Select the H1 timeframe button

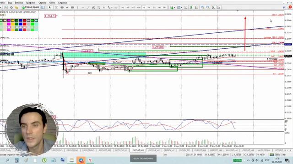[x=144, y=7]
